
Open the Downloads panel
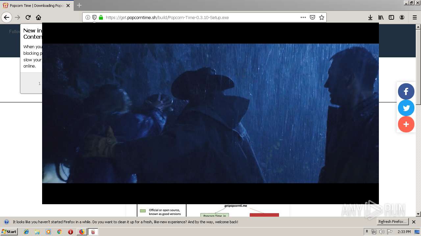pyautogui.click(x=370, y=17)
